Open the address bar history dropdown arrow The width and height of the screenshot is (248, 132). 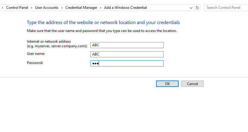pos(191,8)
